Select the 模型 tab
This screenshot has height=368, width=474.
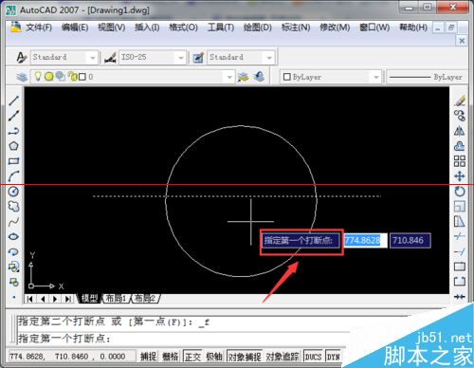pos(90,298)
